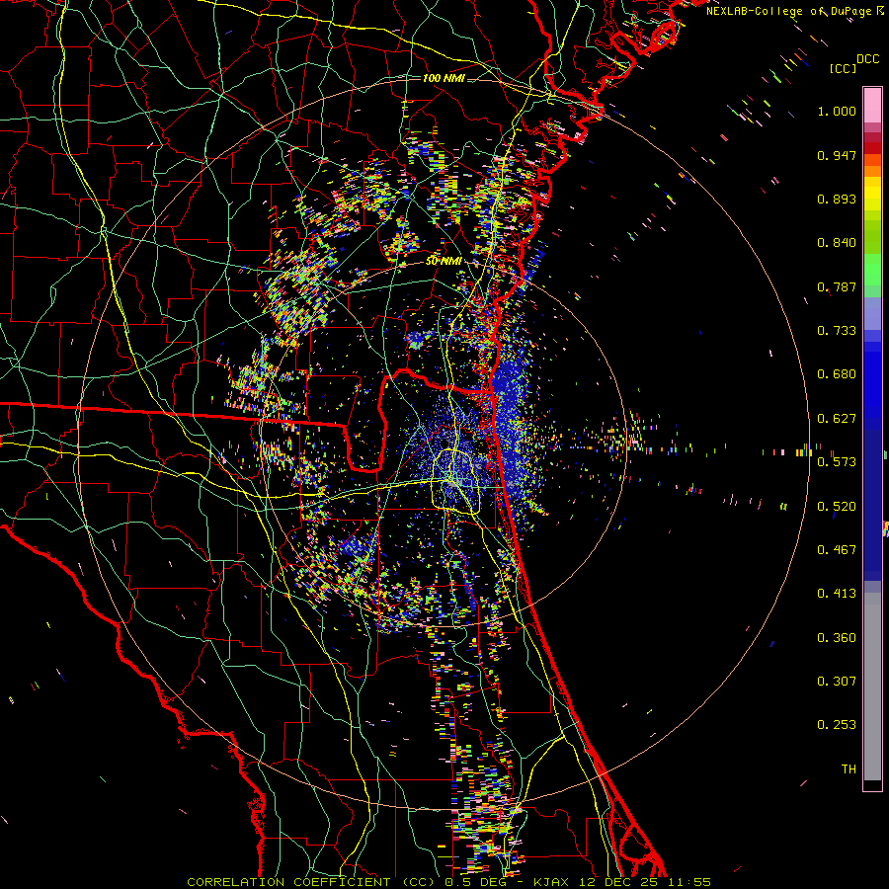
Task: Click the 0.733 scale value
Action: [x=837, y=331]
